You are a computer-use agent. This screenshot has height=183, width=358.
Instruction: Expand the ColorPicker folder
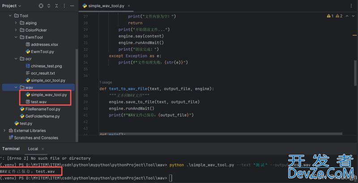click(17, 30)
